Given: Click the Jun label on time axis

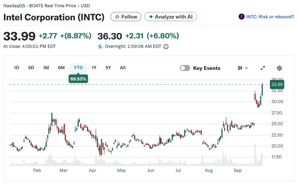Looking at the screenshot, I should pyautogui.click(x=151, y=170).
